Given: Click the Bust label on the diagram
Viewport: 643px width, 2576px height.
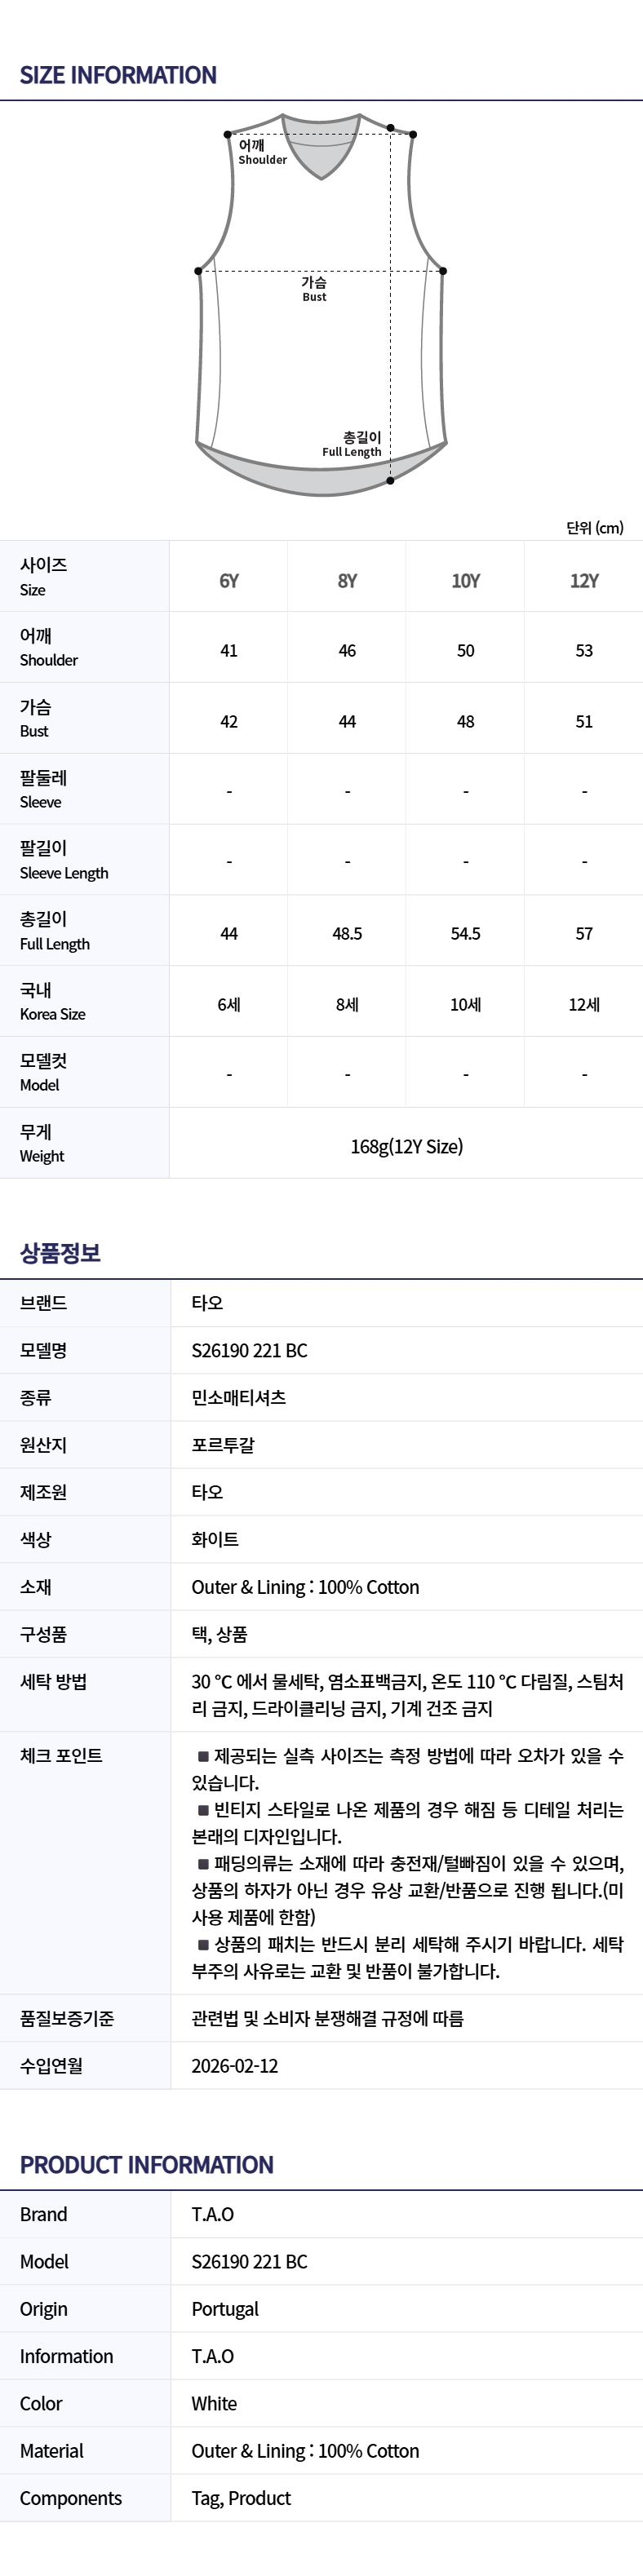Looking at the screenshot, I should click(x=314, y=289).
